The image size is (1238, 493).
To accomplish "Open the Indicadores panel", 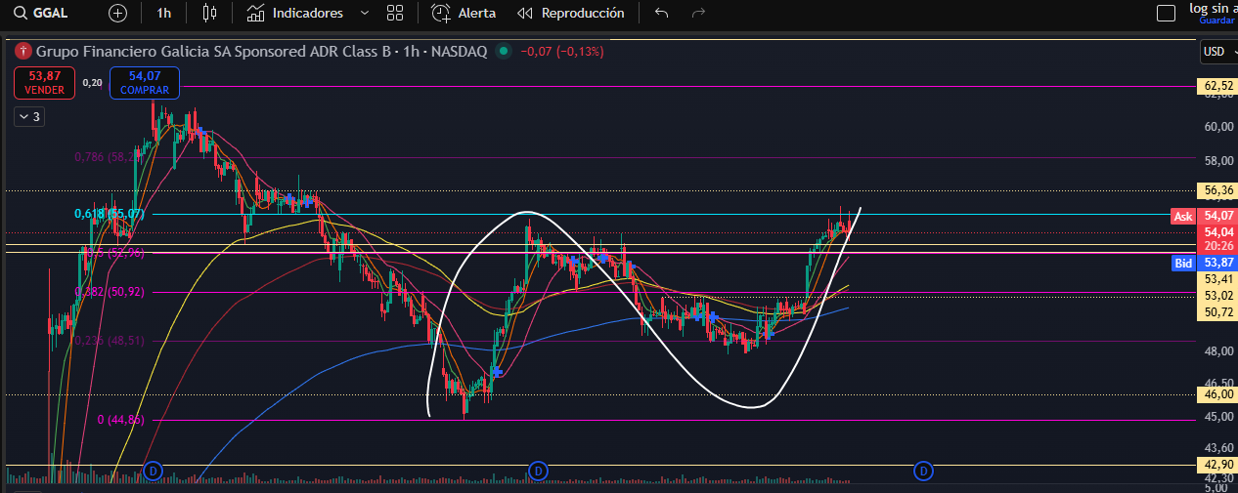I will [x=295, y=13].
